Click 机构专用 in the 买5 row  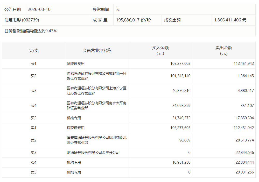pos(74,118)
